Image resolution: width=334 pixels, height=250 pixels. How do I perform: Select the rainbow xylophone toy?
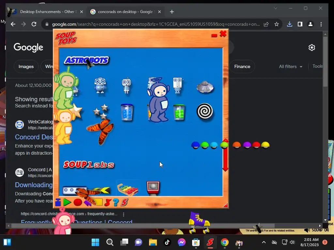pos(128,189)
